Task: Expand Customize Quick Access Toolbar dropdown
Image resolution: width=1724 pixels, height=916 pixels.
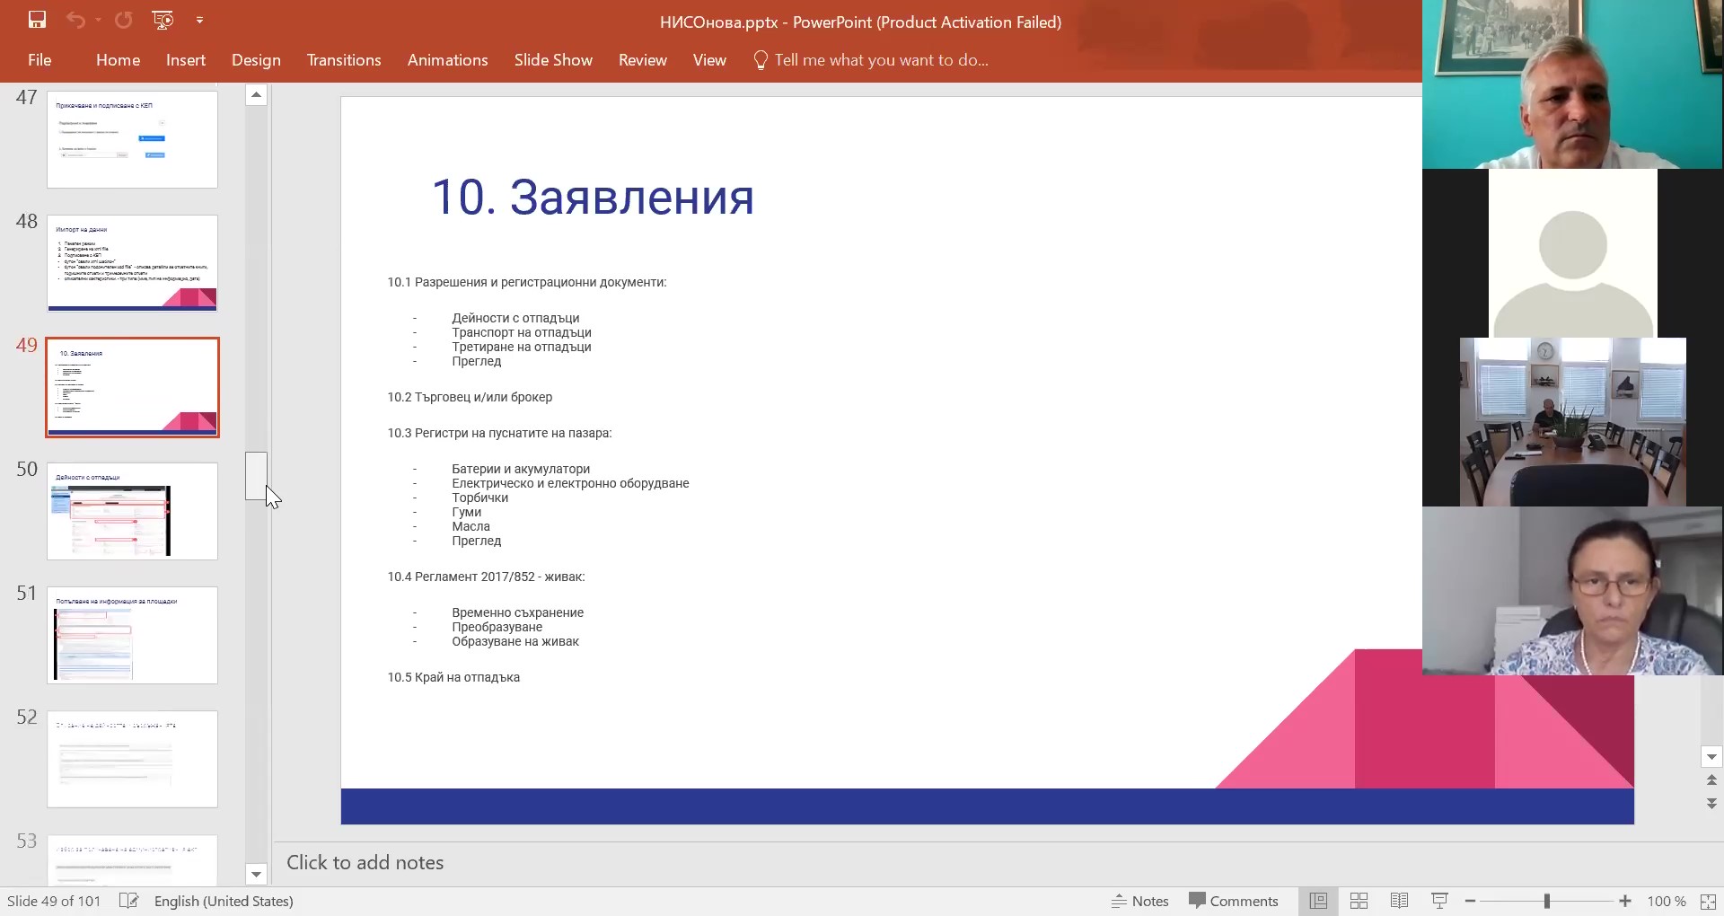Action: (x=199, y=20)
